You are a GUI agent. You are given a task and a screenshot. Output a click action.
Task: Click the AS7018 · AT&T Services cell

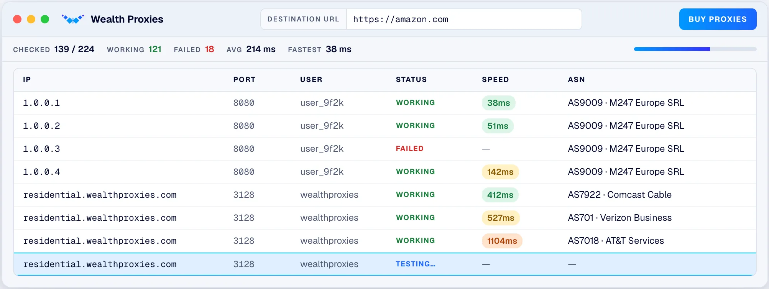click(x=616, y=241)
